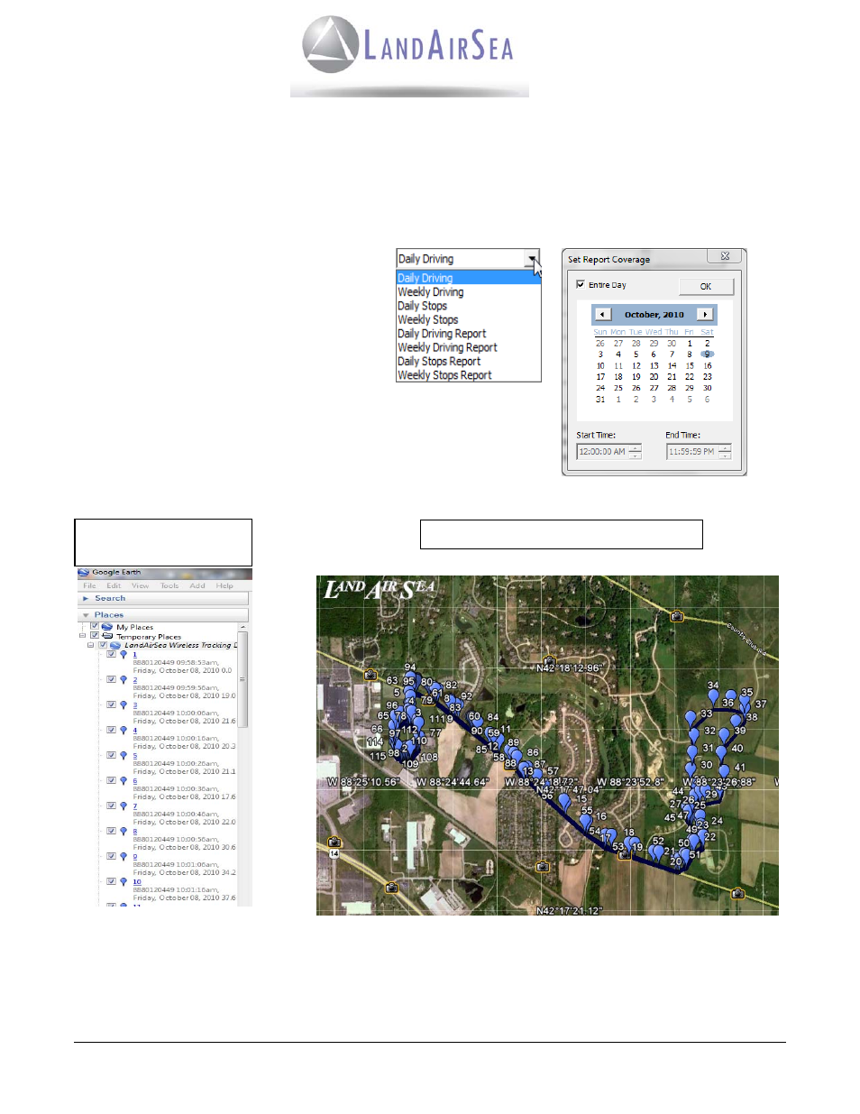Image resolution: width=860 pixels, height=1114 pixels.
Task: Open Google Earth File menu
Action: click(x=89, y=585)
